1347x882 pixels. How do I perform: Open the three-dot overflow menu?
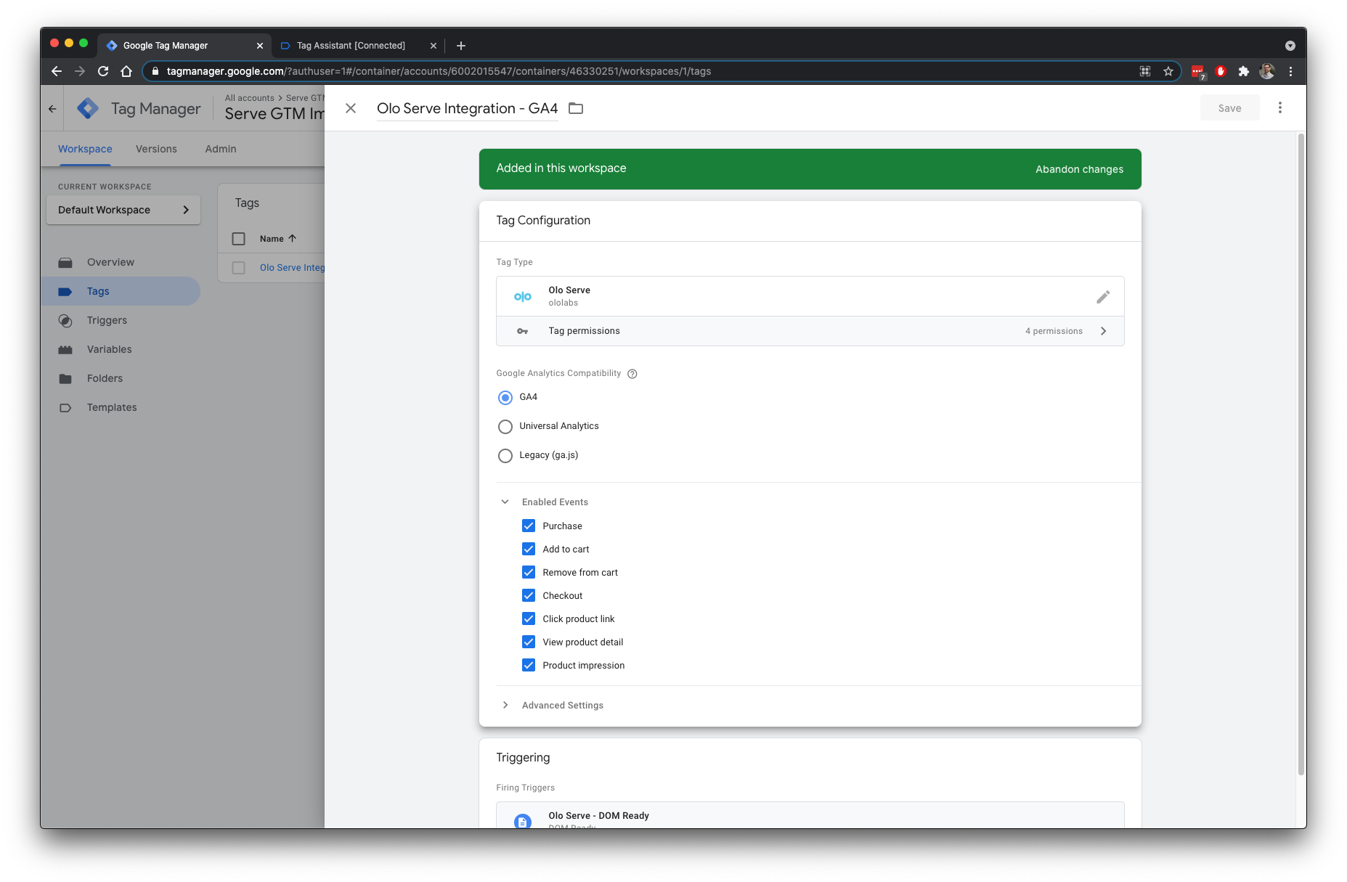tap(1280, 107)
